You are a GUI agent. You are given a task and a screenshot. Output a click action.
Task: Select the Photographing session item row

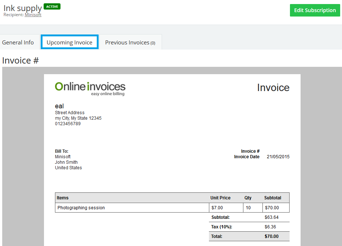click(81, 208)
